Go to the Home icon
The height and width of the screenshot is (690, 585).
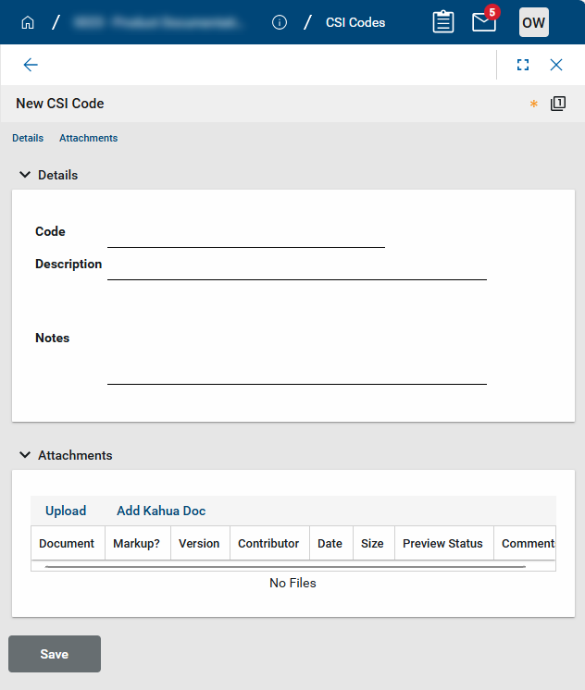[27, 22]
